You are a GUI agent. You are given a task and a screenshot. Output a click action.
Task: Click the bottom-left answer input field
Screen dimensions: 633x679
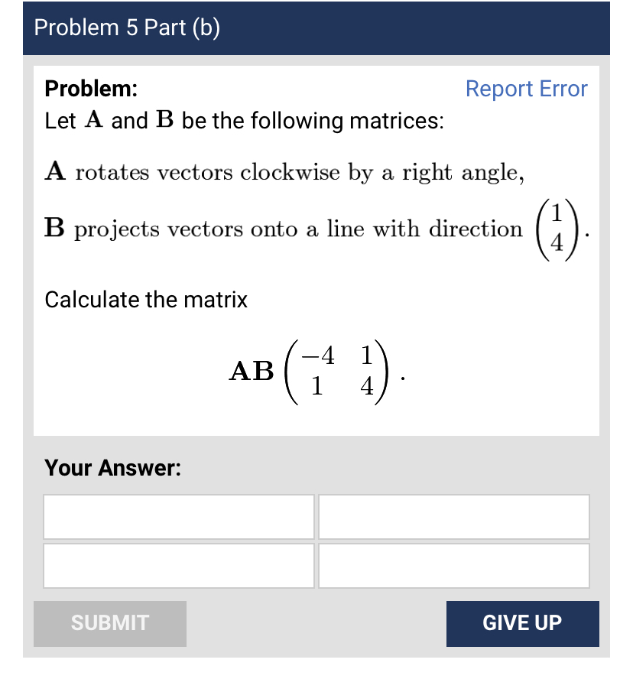178,566
